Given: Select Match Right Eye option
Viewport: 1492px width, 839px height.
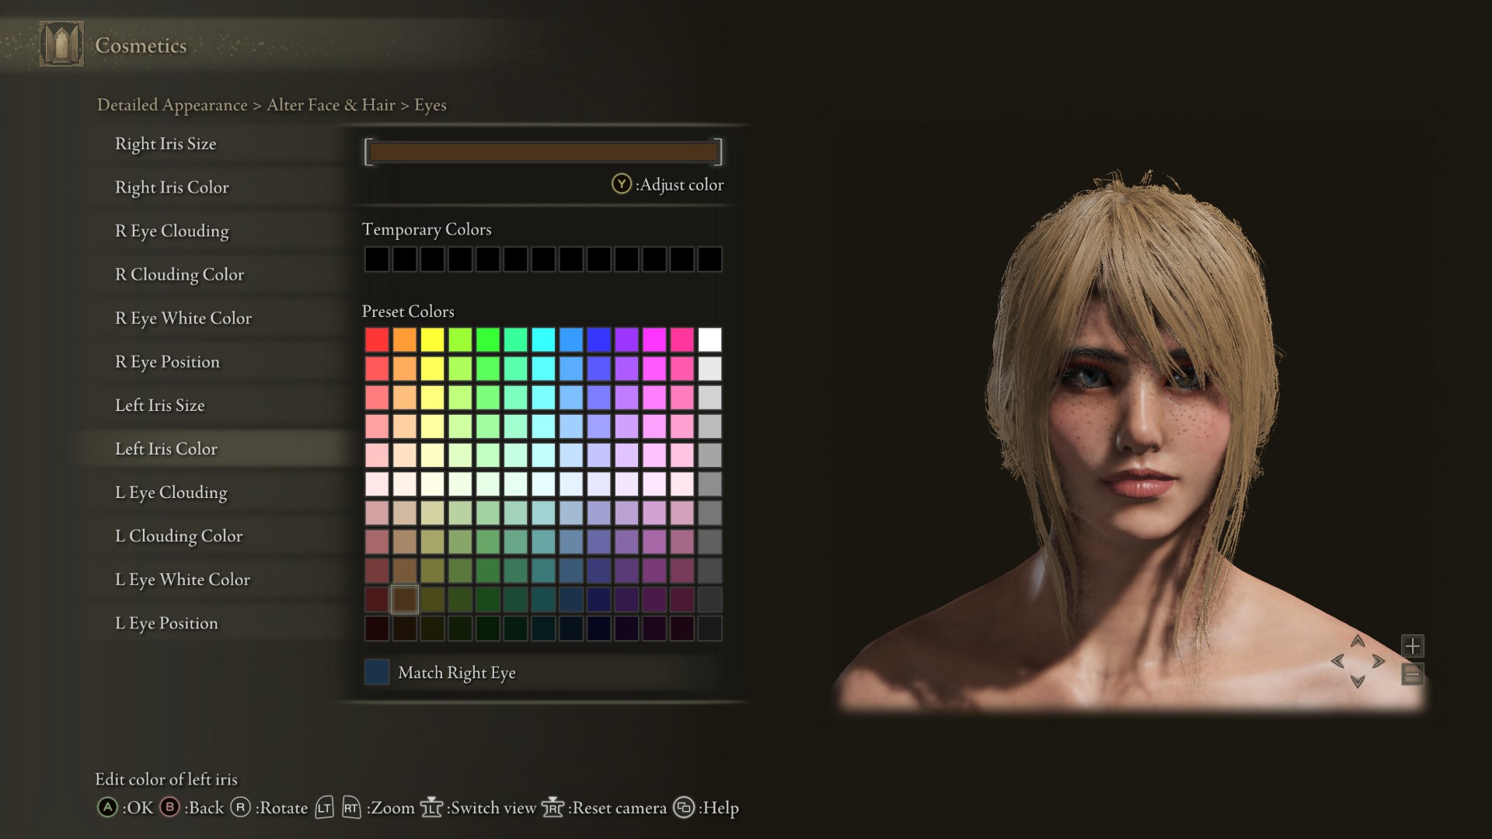Looking at the screenshot, I should pyautogui.click(x=456, y=673).
